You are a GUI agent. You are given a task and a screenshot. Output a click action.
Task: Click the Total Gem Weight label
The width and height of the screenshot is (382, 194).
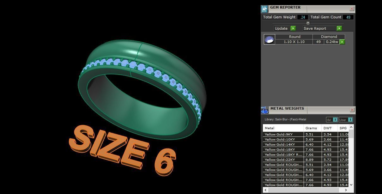[279, 17]
